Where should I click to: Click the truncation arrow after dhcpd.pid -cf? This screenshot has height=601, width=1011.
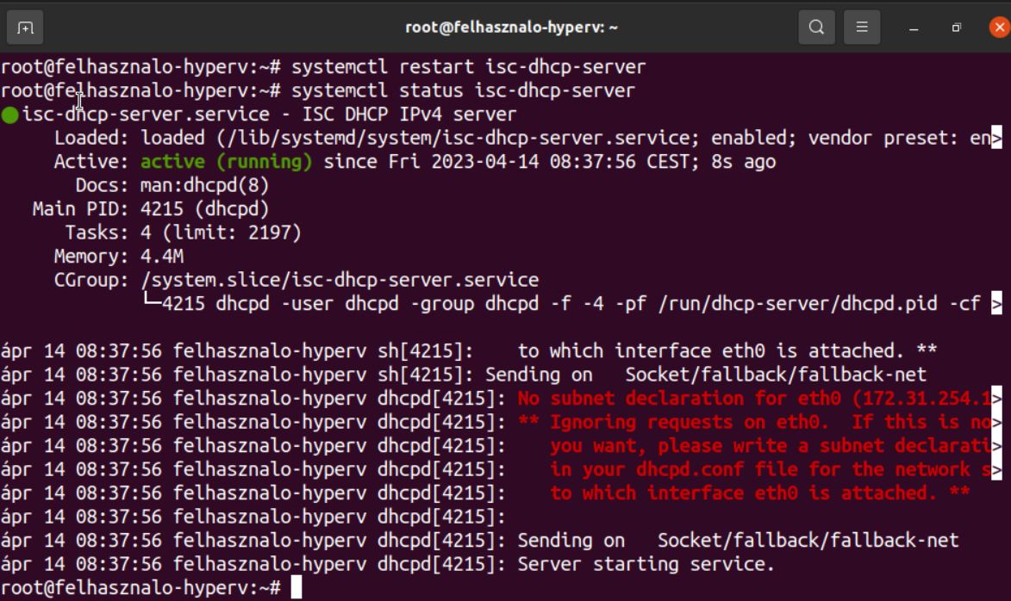click(997, 303)
